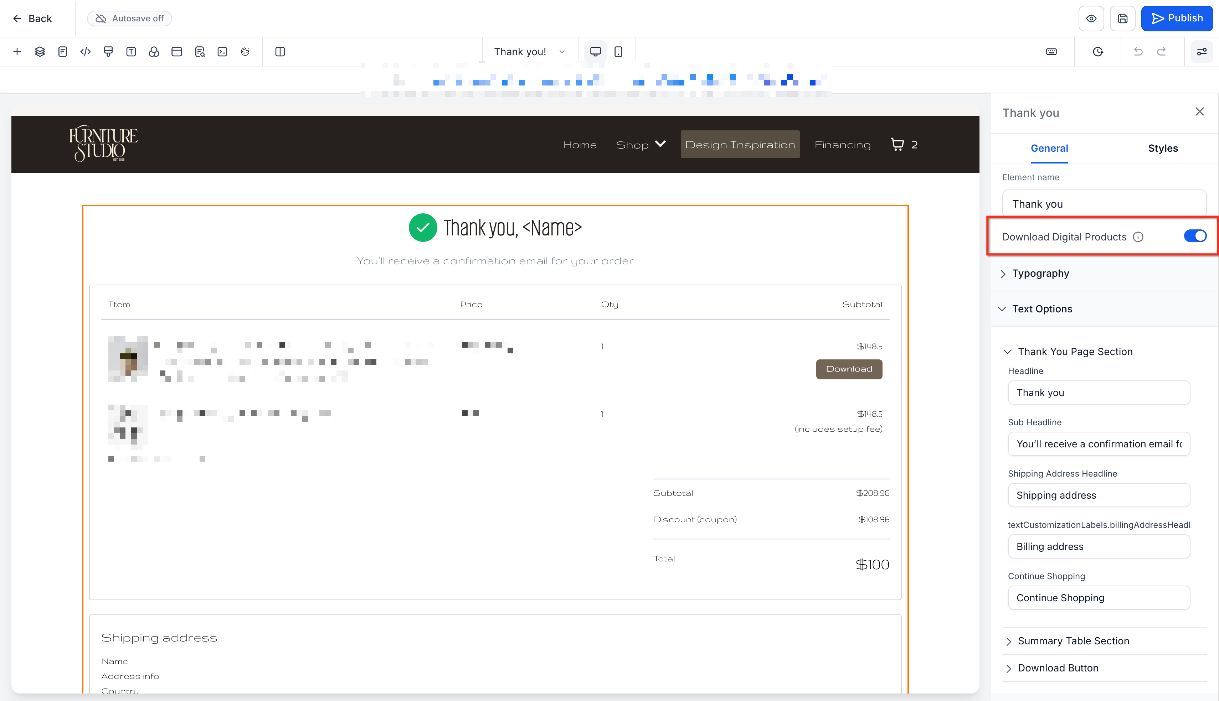Viewport: 1219px width, 701px height.
Task: Open the add element plus icon
Action: (17, 52)
